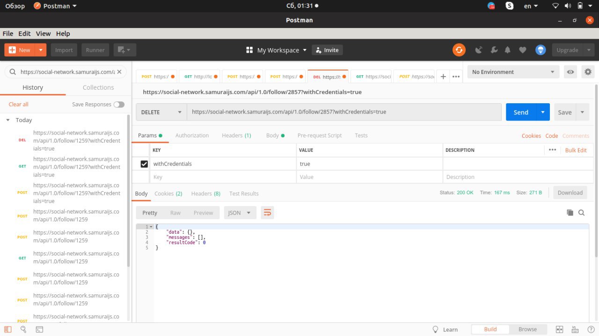Image resolution: width=599 pixels, height=336 pixels.
Task: Clear the history search filter
Action: coord(119,72)
